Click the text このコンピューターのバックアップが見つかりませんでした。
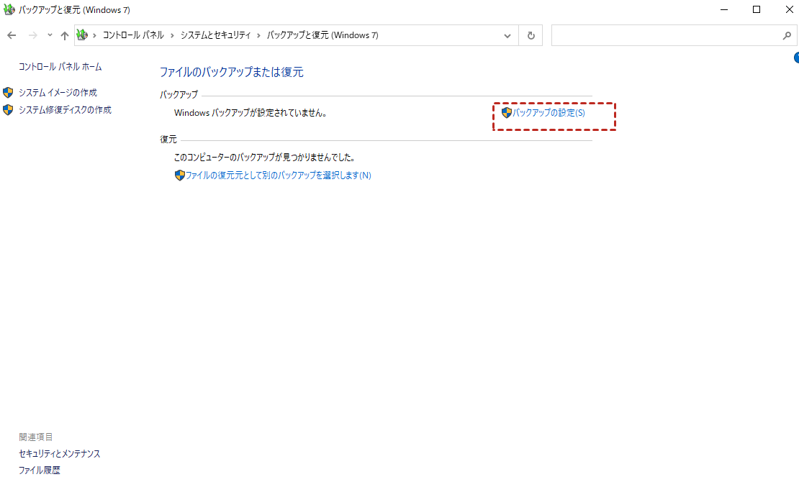 tap(265, 158)
